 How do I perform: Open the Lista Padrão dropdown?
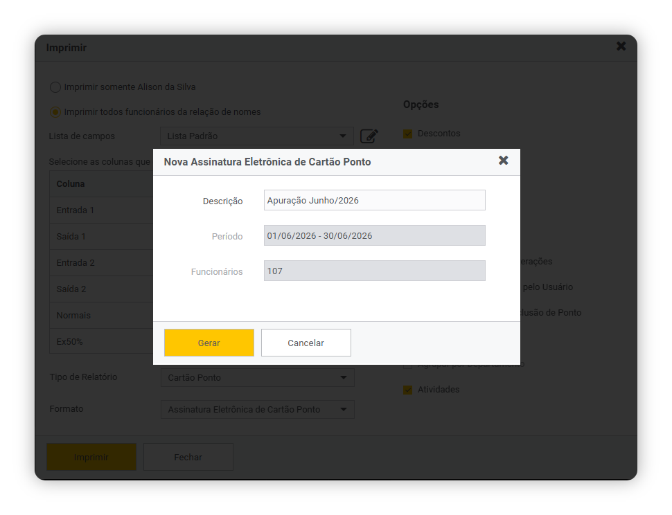(x=257, y=136)
